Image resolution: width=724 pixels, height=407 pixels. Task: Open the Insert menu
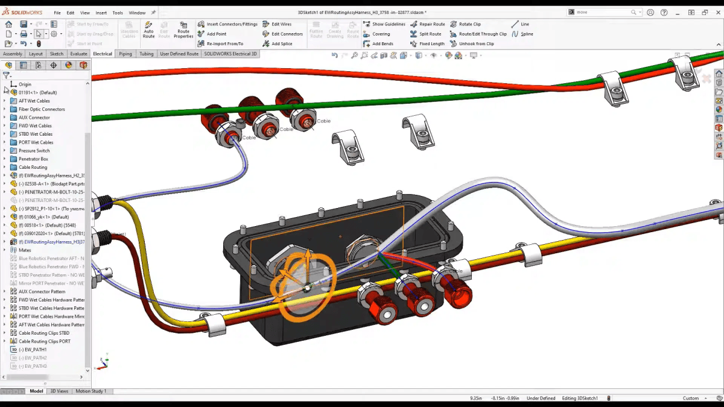[x=101, y=13]
